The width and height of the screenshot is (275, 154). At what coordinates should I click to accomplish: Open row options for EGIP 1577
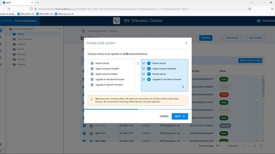[257, 133]
